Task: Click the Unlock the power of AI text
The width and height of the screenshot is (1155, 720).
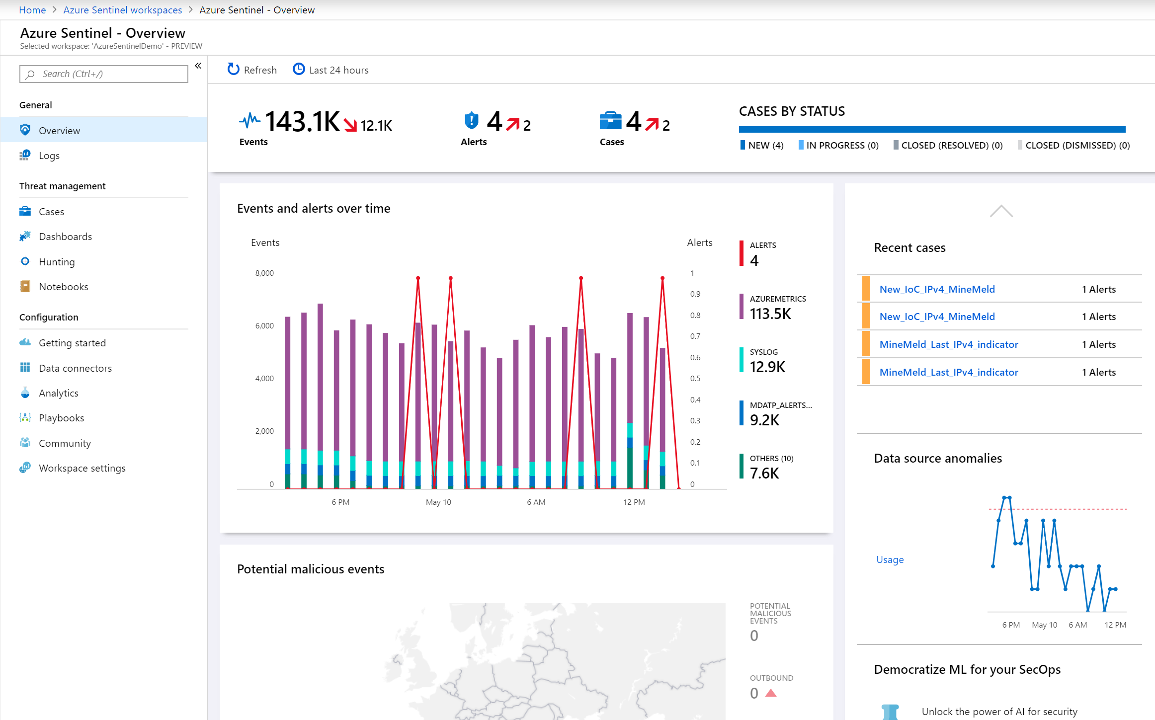Action: (x=999, y=712)
